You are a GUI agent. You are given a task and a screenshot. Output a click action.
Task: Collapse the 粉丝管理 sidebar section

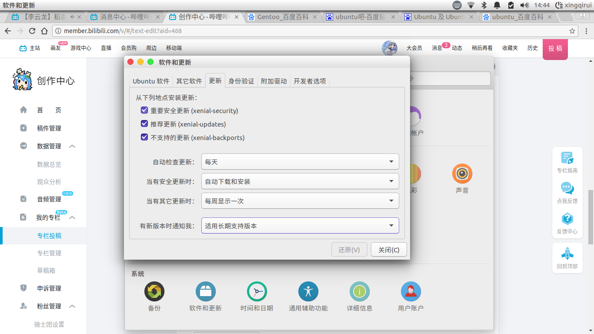[73, 306]
